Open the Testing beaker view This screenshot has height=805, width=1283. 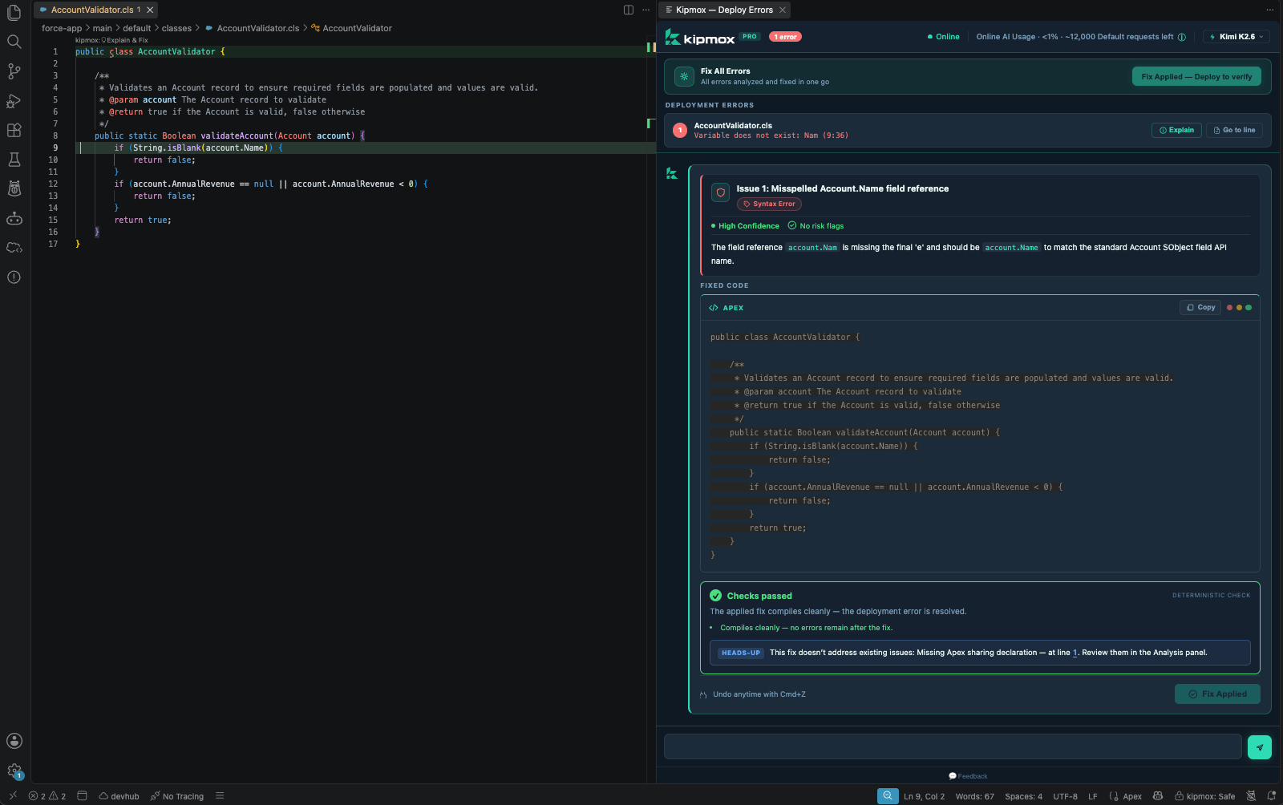pyautogui.click(x=14, y=160)
